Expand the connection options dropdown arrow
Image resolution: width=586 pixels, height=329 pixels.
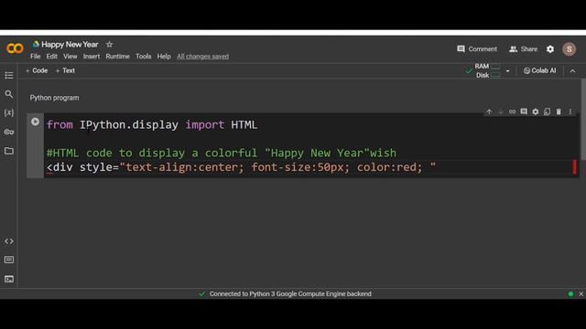tap(507, 71)
